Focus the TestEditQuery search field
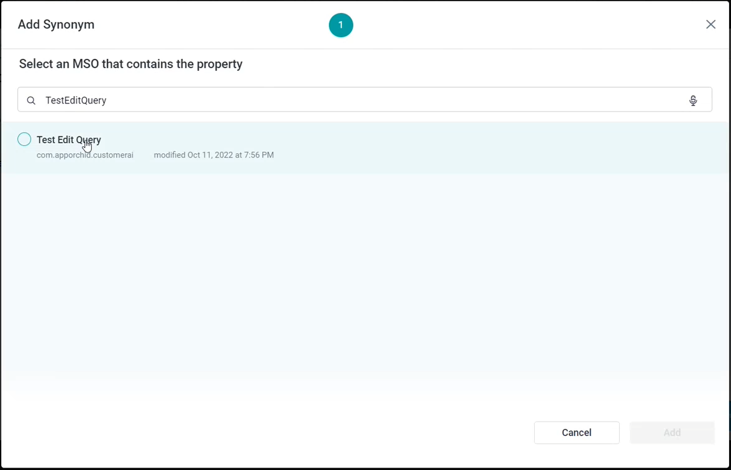The height and width of the screenshot is (470, 731). coord(311,100)
